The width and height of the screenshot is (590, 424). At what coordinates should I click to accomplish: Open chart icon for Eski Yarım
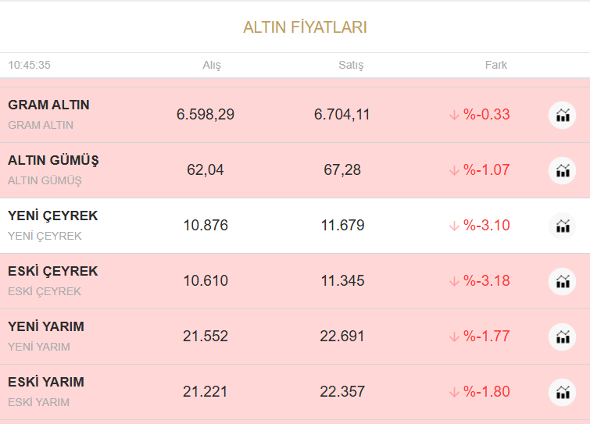pos(562,392)
